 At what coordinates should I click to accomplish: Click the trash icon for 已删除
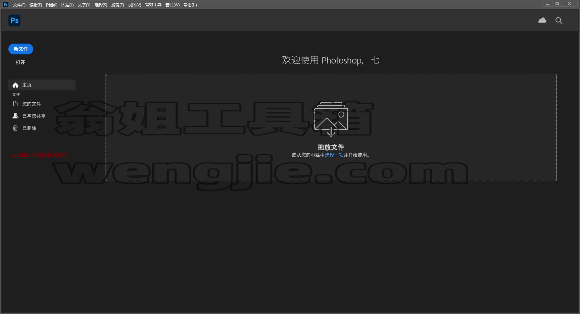[x=15, y=128]
